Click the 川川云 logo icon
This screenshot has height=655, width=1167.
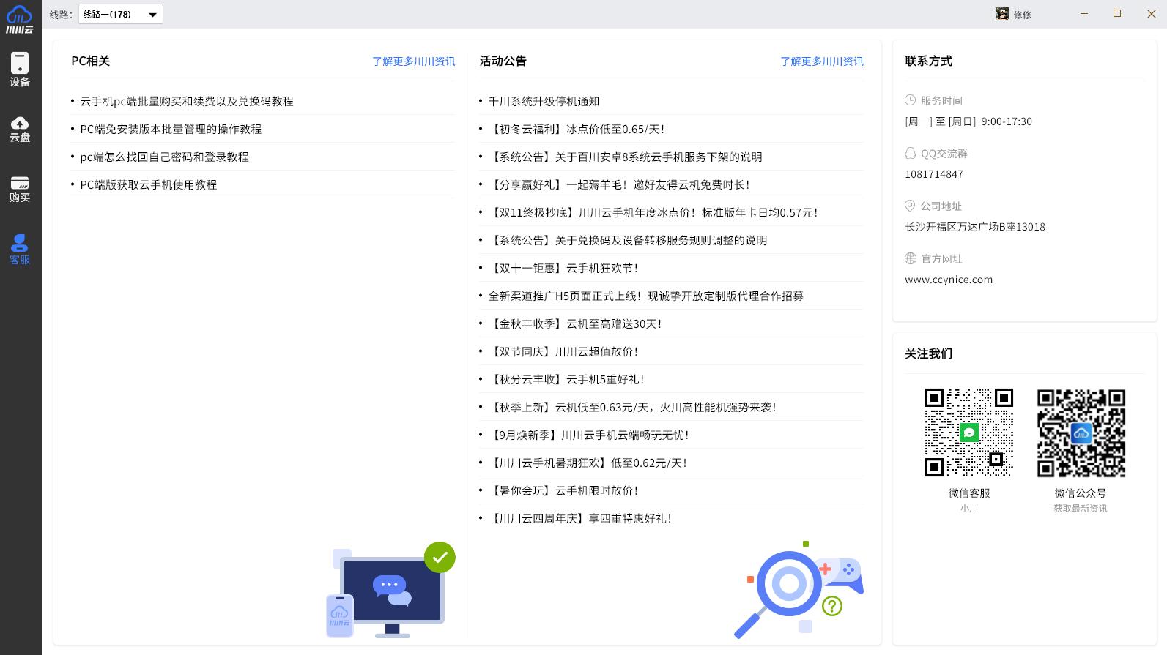pyautogui.click(x=20, y=18)
